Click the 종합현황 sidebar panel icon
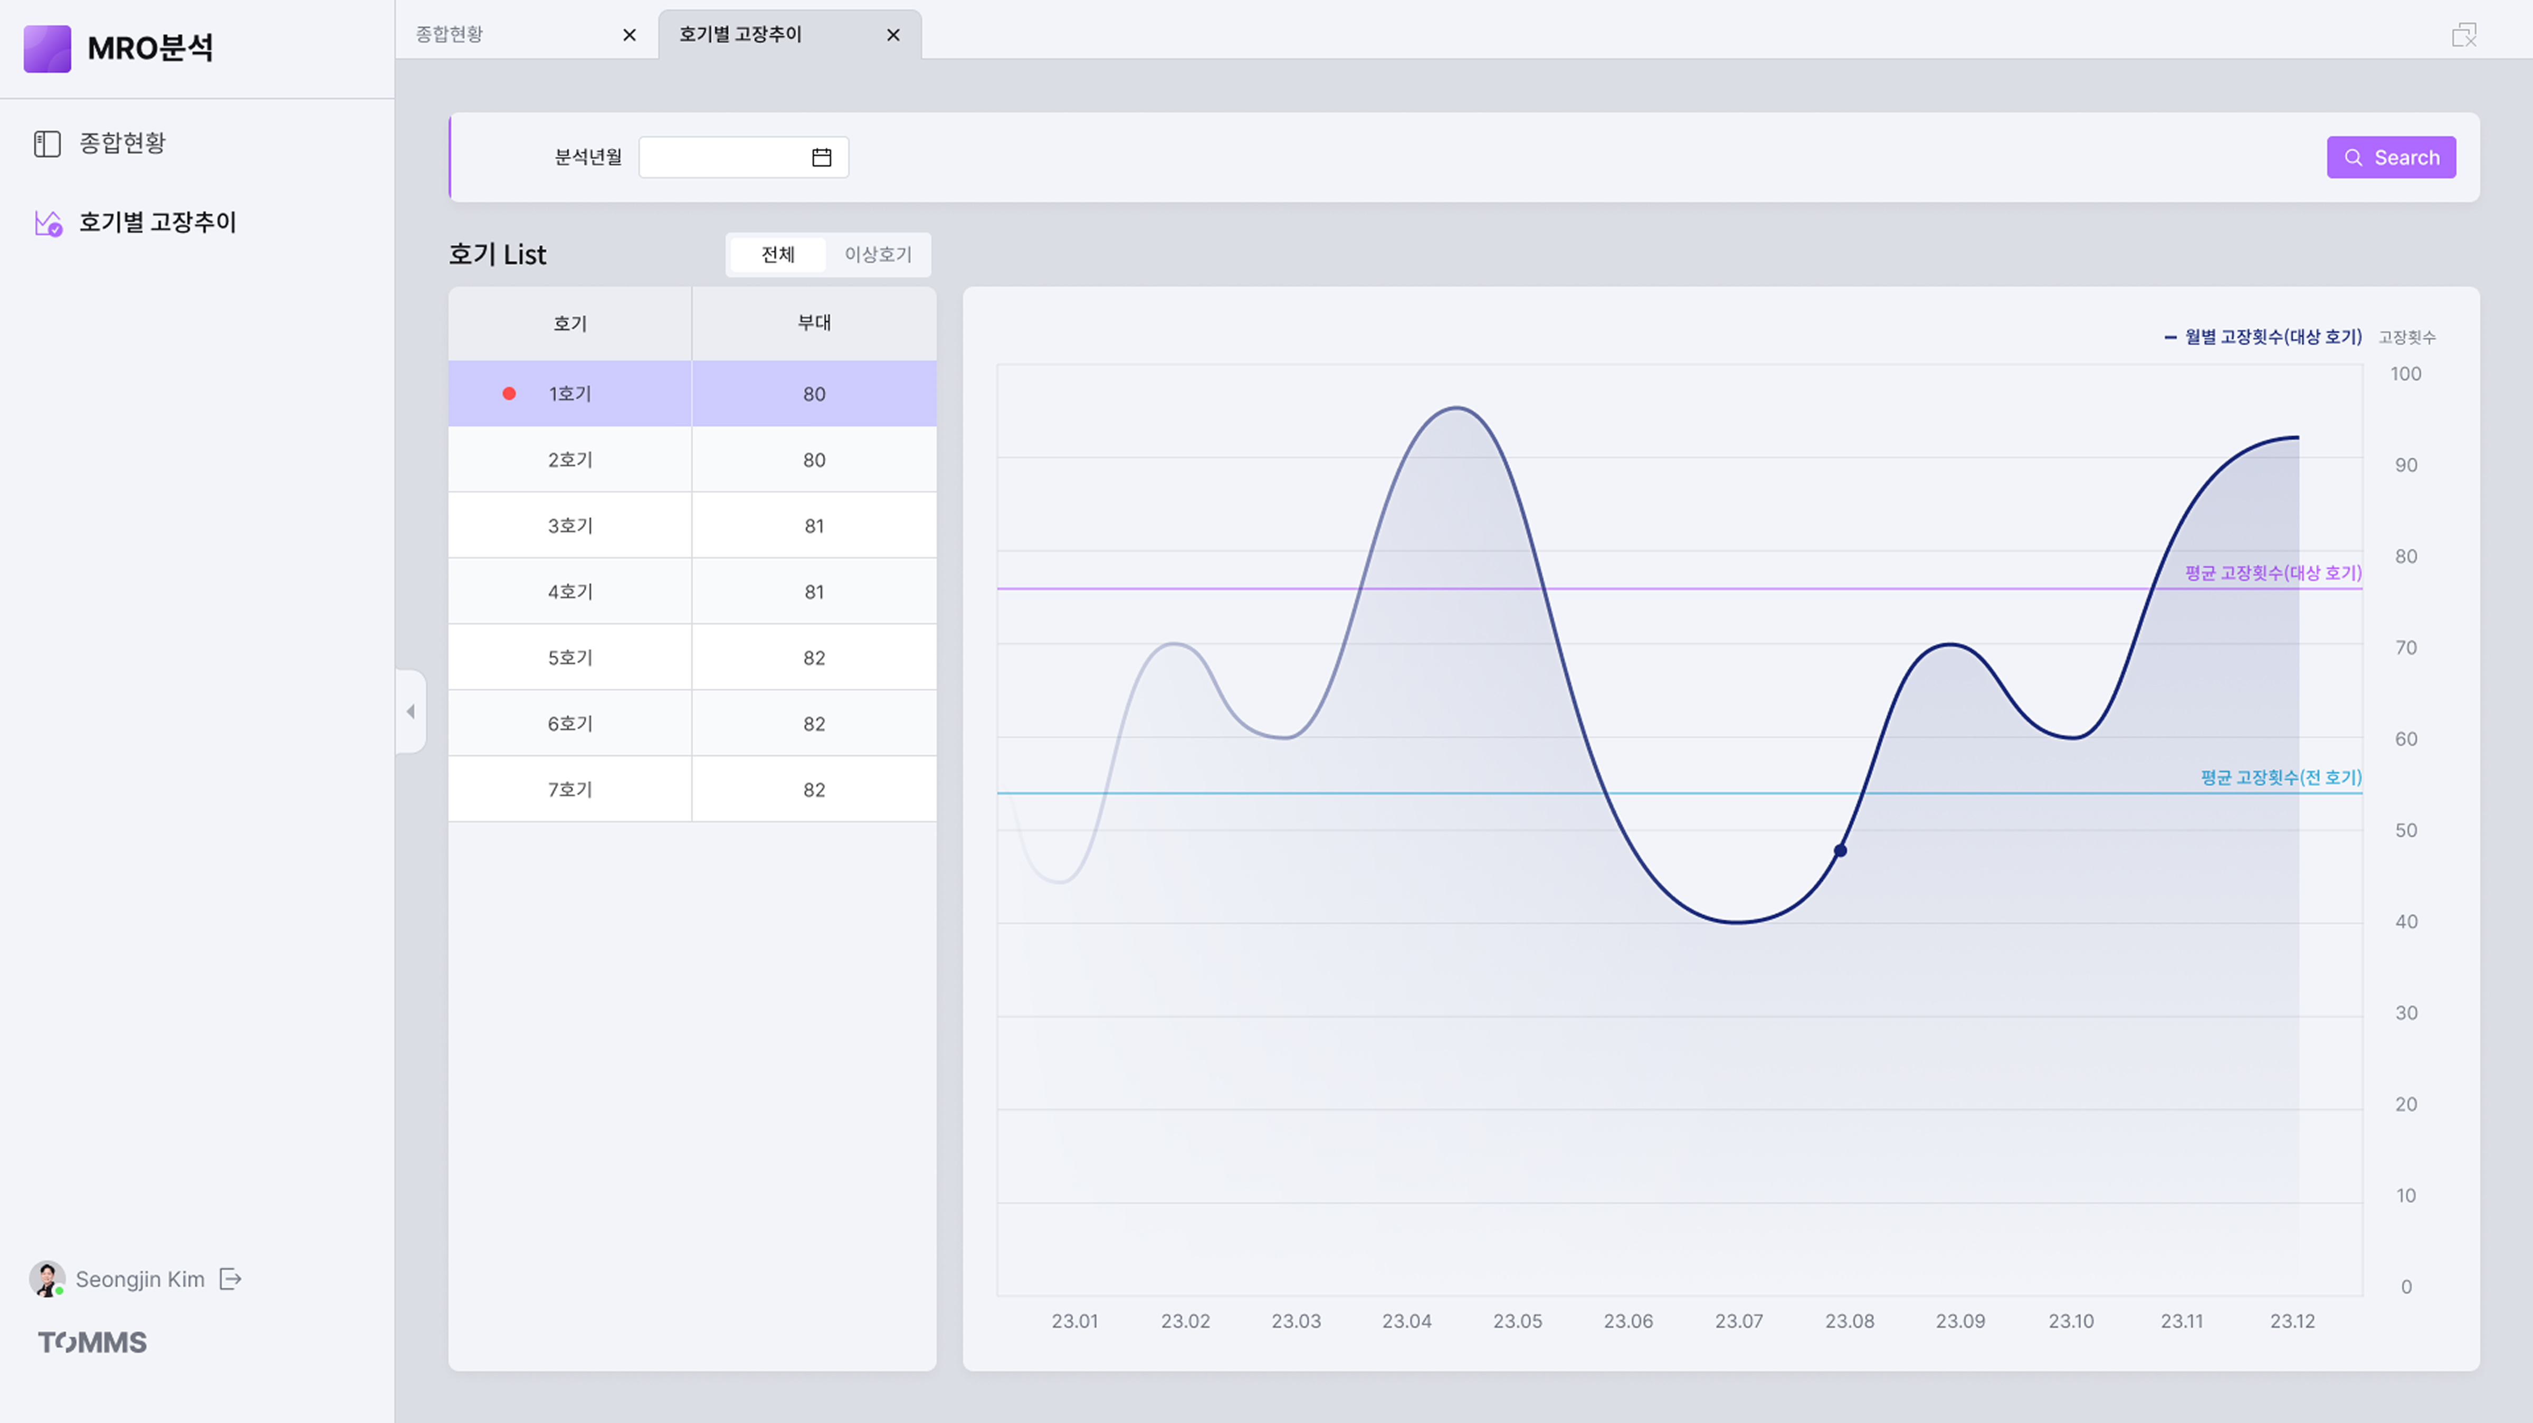Image resolution: width=2533 pixels, height=1423 pixels. (47, 144)
